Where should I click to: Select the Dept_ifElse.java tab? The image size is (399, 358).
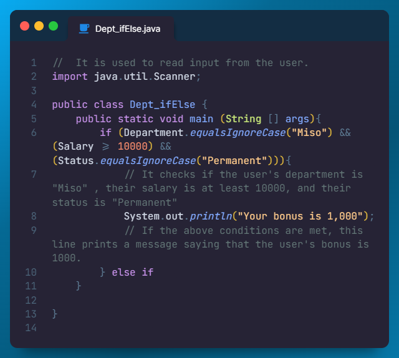[121, 29]
